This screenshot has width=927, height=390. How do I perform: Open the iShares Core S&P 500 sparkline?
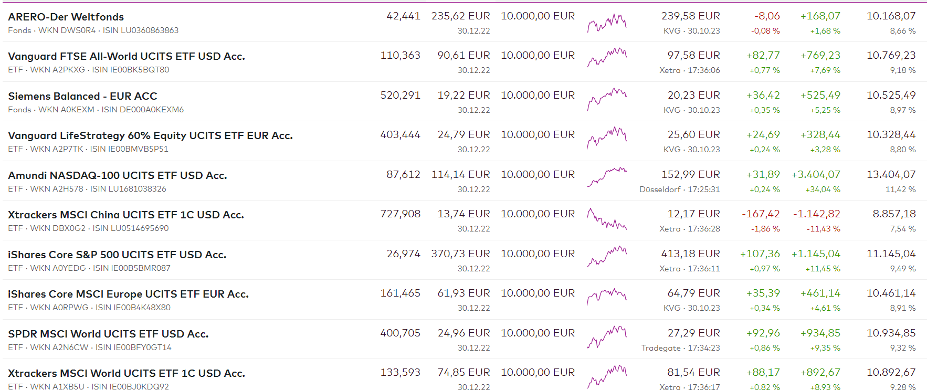(607, 256)
